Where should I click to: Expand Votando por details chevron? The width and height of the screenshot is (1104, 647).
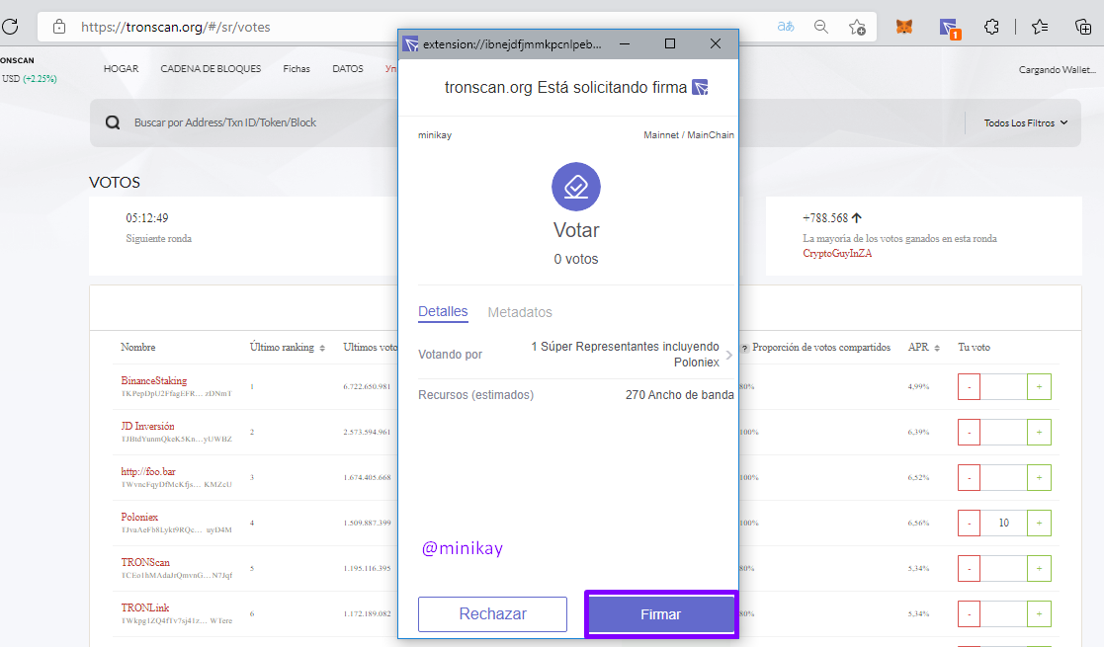728,355
